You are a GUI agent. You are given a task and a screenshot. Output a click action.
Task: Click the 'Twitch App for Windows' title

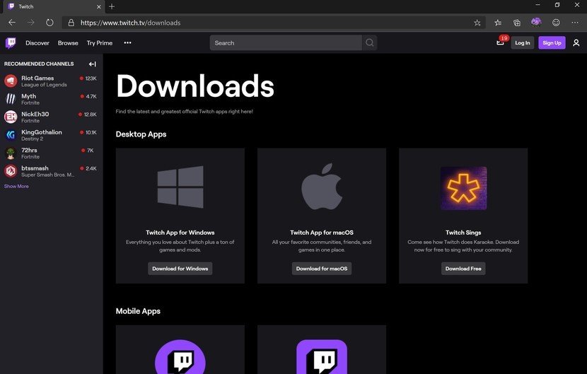pos(180,233)
